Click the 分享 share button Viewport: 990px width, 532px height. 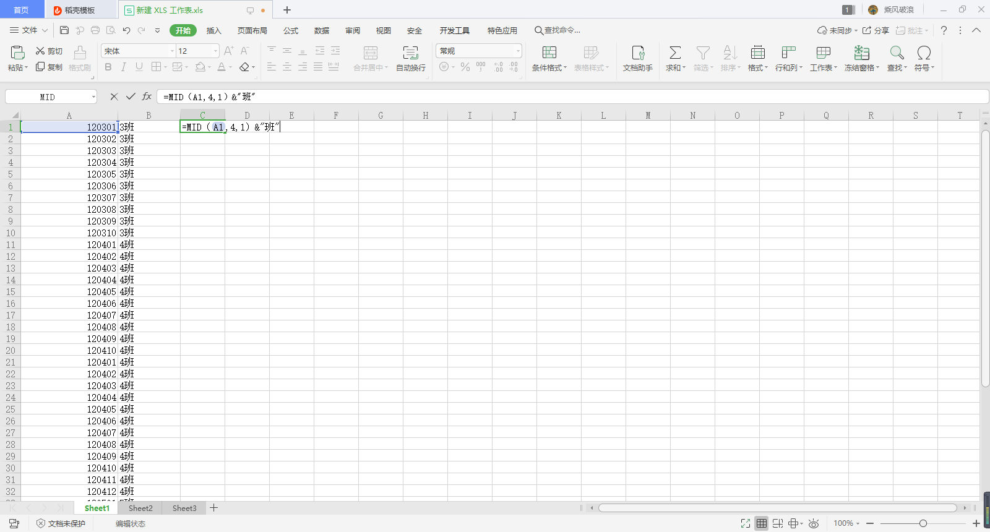(876, 30)
